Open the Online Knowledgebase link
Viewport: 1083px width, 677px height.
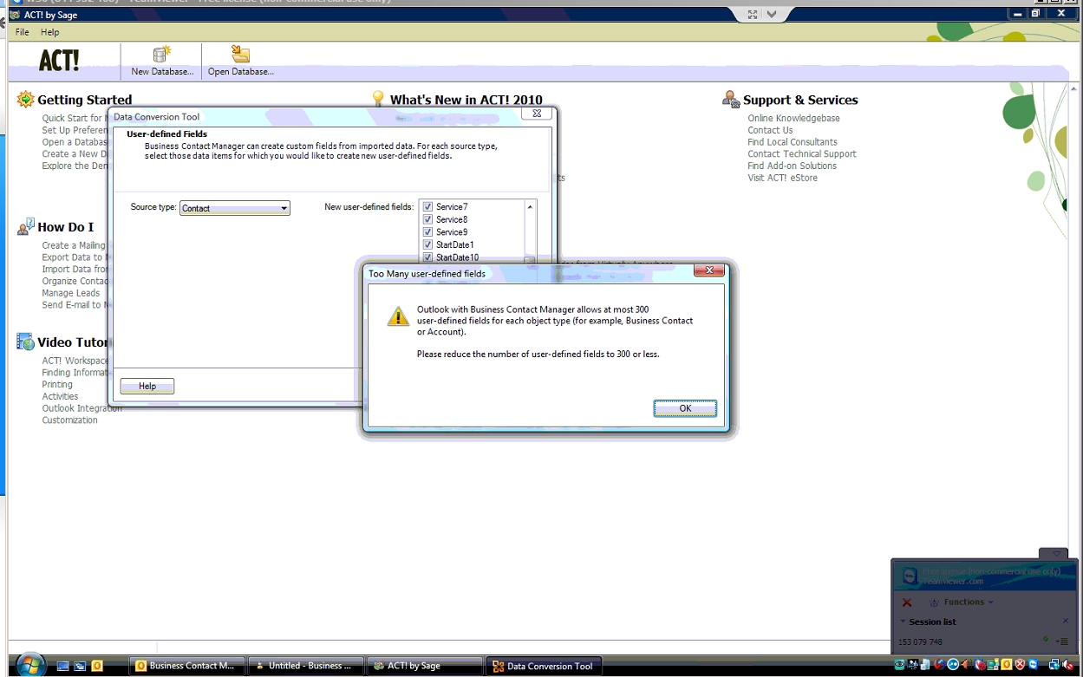tap(793, 119)
